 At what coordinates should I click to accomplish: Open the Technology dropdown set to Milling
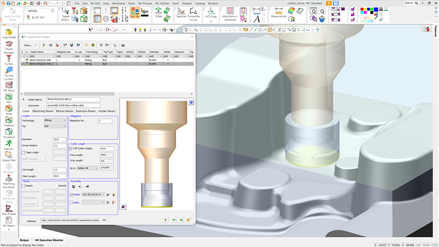[55, 120]
